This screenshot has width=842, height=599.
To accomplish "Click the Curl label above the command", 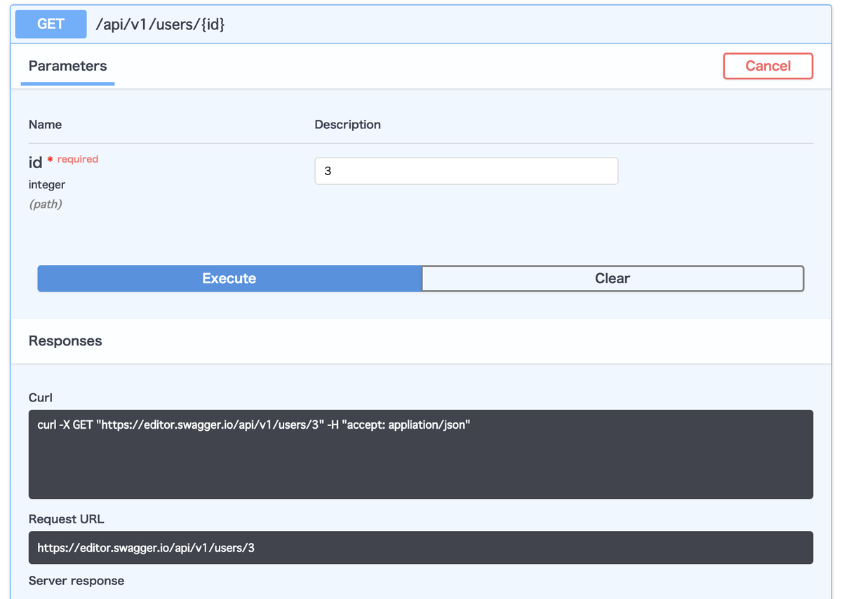I will pos(38,397).
